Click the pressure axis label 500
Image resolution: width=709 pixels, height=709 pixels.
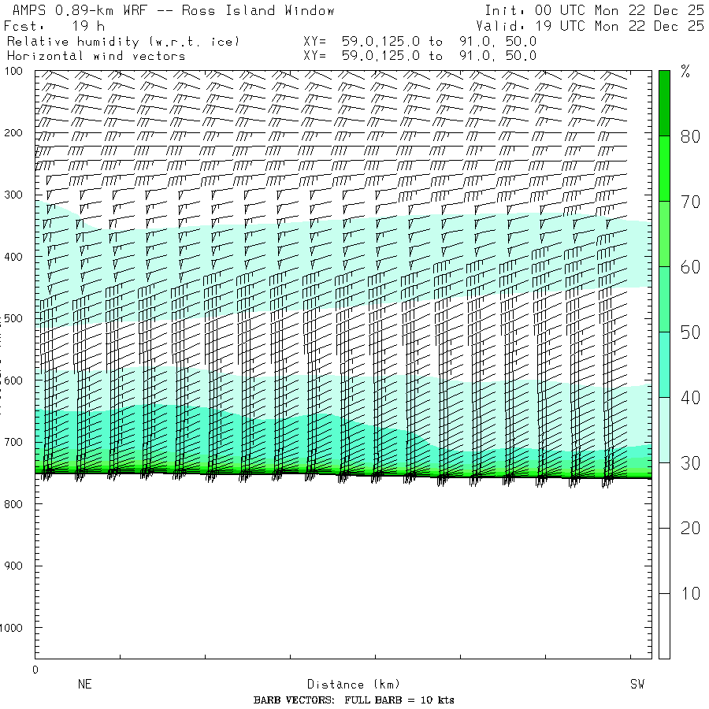13,318
